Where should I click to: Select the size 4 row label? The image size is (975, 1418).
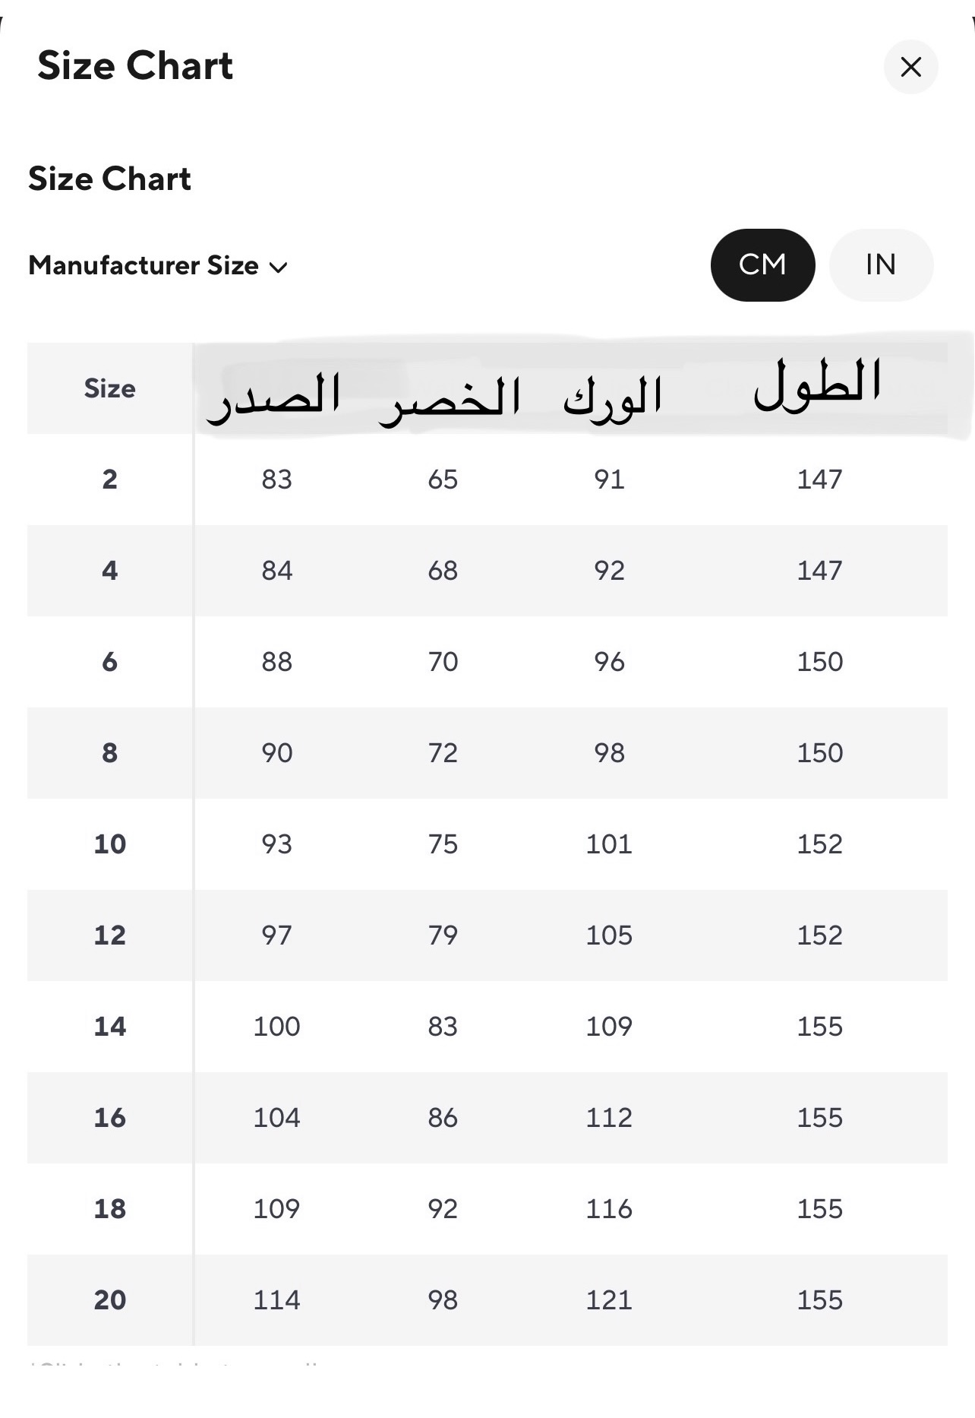tap(110, 571)
